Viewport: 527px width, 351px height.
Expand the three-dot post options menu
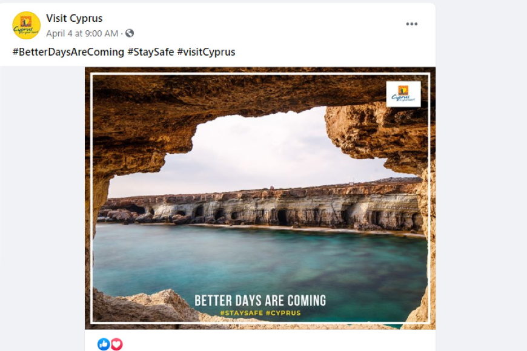click(x=411, y=24)
